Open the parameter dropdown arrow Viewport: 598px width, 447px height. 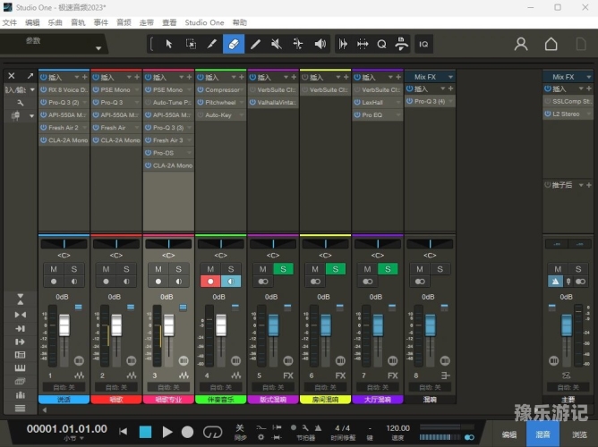coord(98,48)
